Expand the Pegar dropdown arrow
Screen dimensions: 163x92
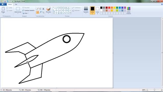click(x=3, y=14)
